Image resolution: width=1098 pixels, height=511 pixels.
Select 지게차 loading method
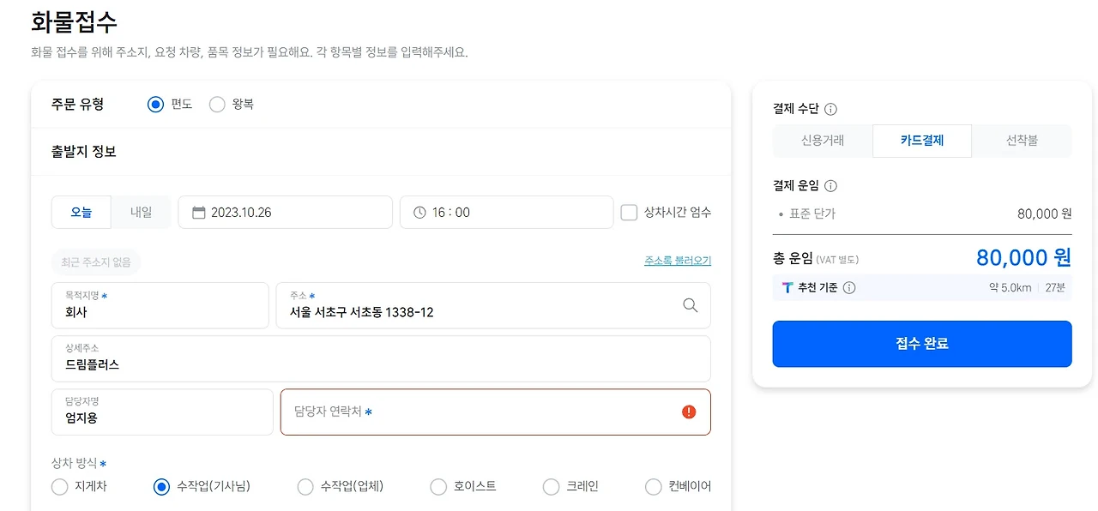pyautogui.click(x=60, y=487)
